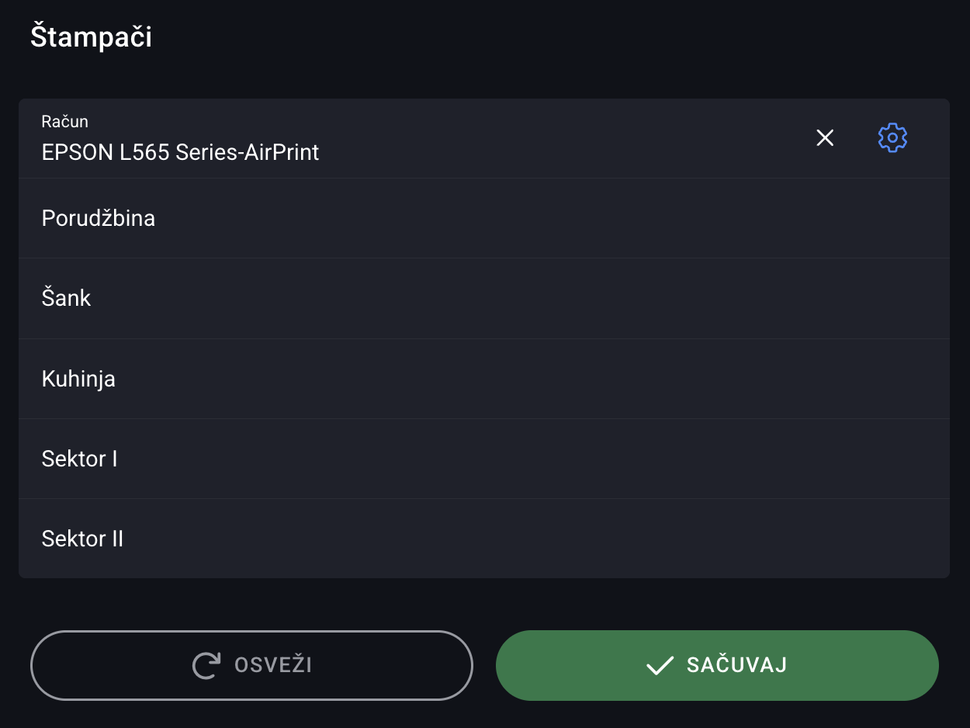Expand the Račun printer dropdown
Viewport: 970px width, 728px height.
(x=466, y=139)
